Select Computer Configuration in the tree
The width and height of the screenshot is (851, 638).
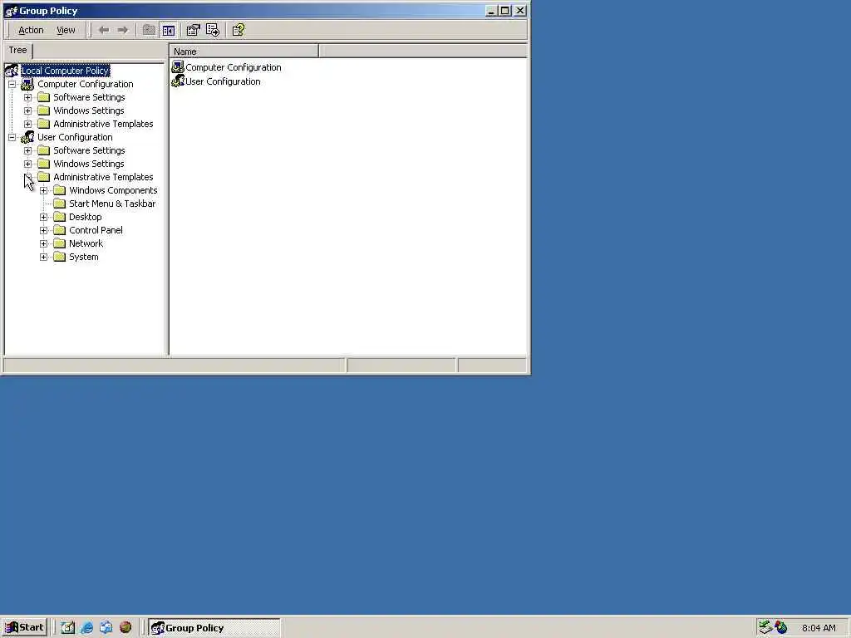click(x=86, y=84)
